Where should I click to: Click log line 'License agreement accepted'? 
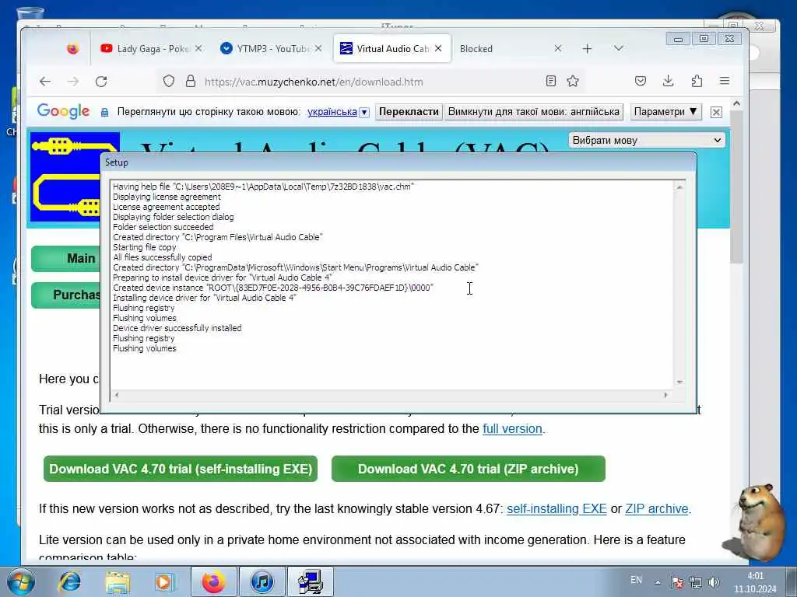coord(167,207)
